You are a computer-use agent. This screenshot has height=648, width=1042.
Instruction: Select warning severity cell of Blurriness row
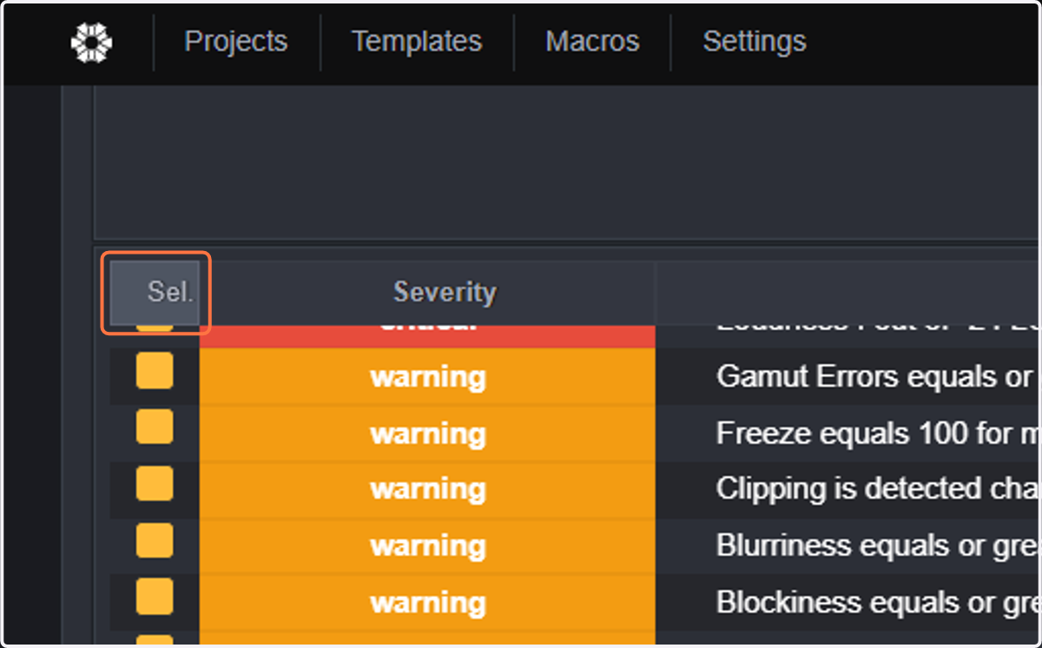tap(427, 546)
